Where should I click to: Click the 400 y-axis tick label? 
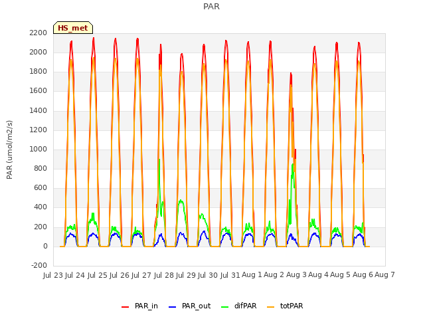pos(41,207)
